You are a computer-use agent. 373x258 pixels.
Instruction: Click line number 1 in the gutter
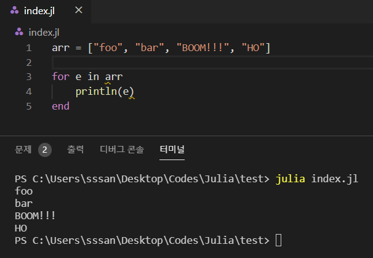coord(29,48)
